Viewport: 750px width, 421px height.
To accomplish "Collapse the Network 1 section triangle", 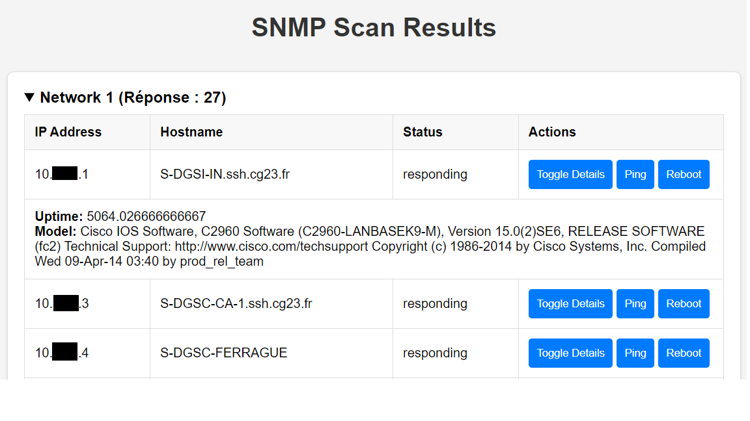I will click(29, 97).
